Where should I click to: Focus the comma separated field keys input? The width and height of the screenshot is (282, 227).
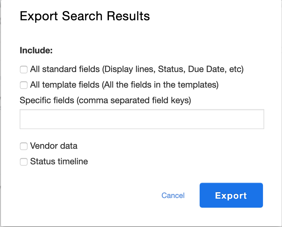point(142,119)
